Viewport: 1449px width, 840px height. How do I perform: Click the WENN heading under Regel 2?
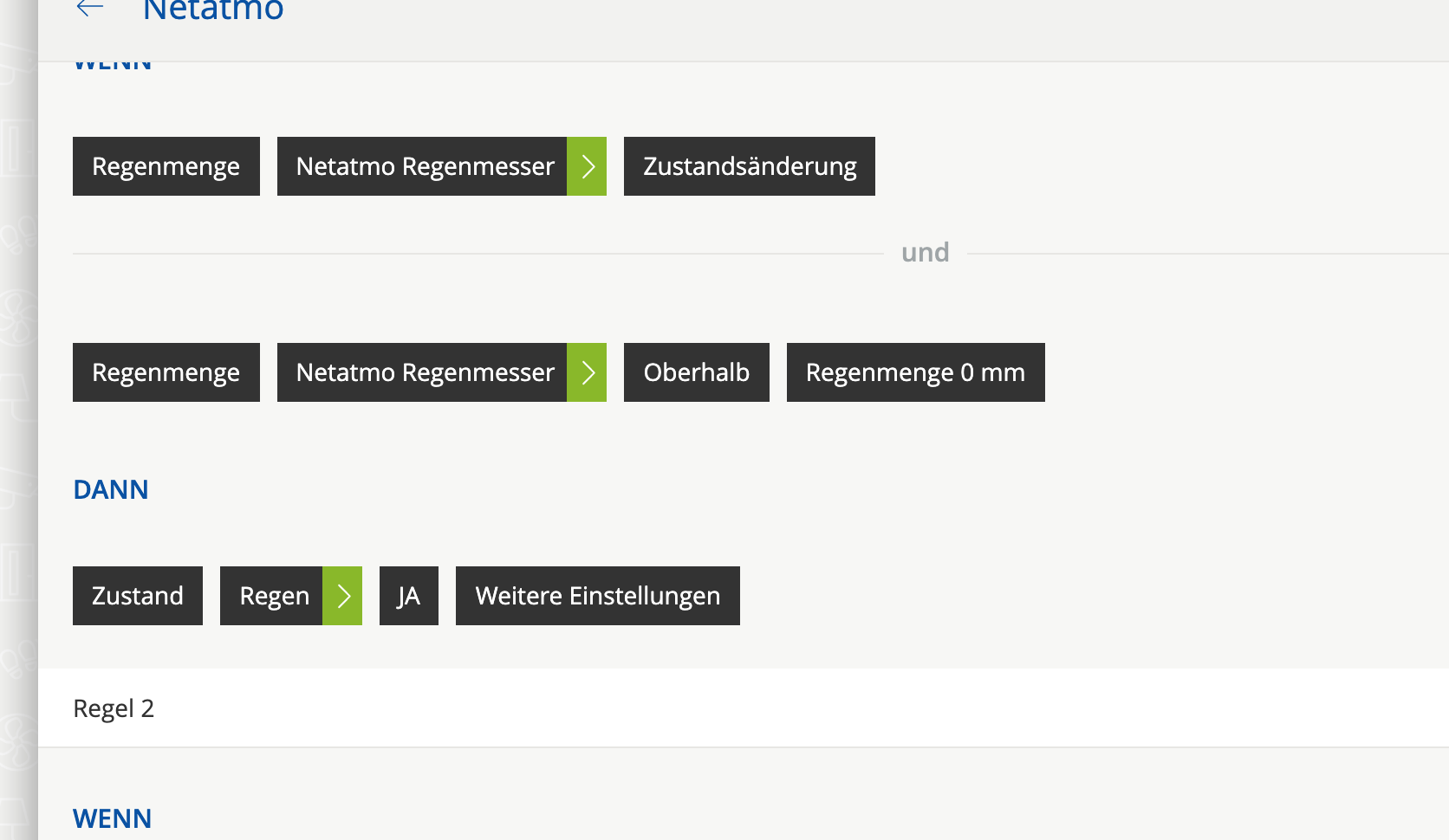pos(113,818)
